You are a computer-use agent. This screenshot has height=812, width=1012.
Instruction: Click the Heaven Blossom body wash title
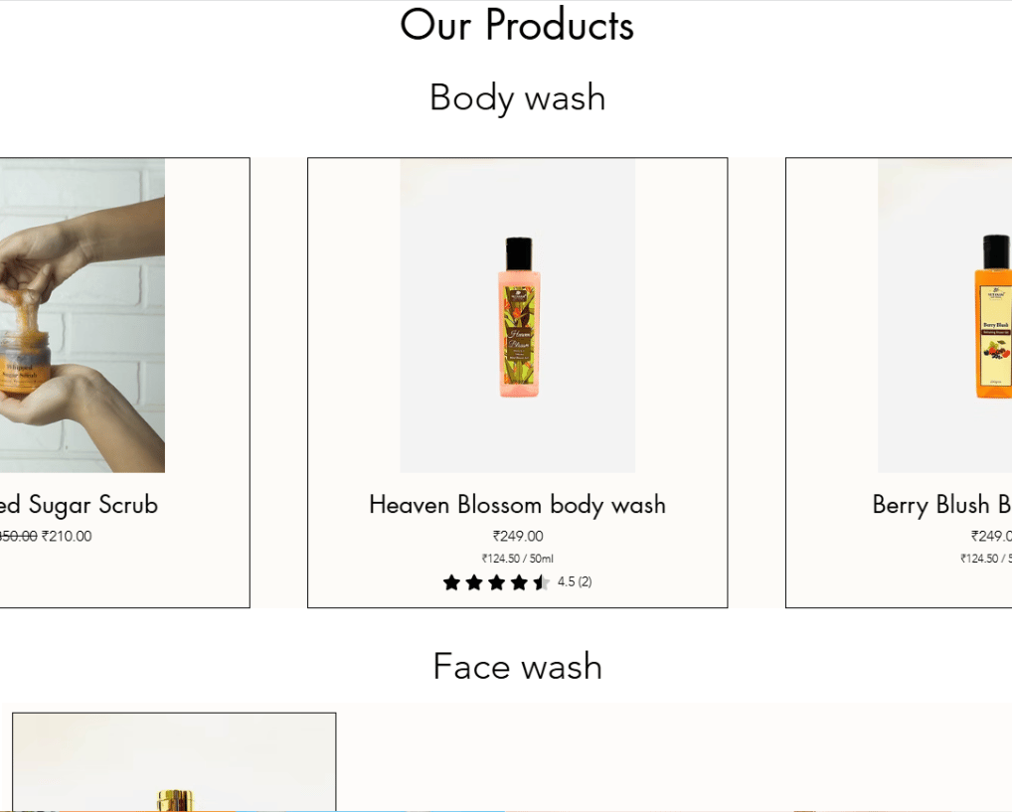(517, 505)
